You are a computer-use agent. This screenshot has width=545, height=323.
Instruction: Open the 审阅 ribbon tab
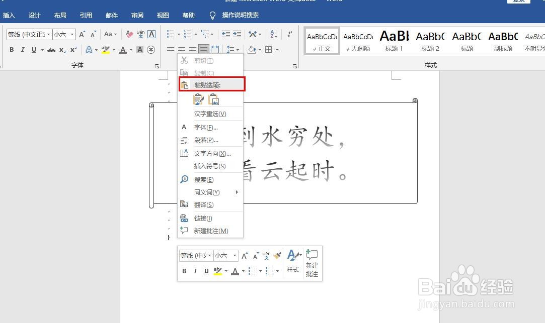[x=137, y=15]
